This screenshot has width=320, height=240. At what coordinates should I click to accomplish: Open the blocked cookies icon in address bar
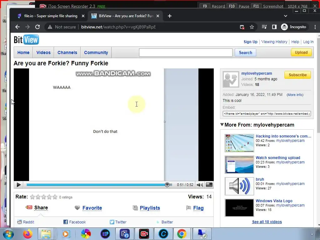pyautogui.click(x=242, y=27)
